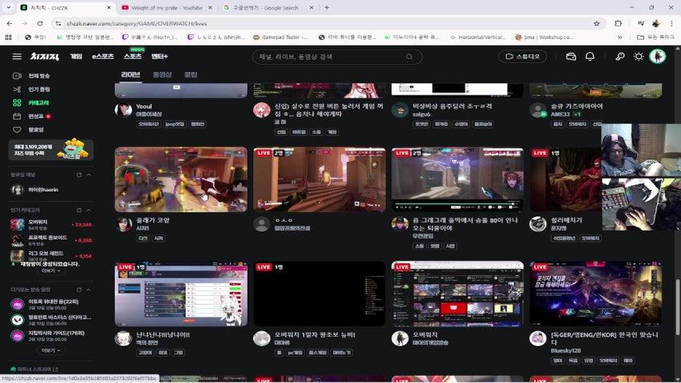Click the magnifier icon in the search bar
681x383 pixels.
pos(409,57)
